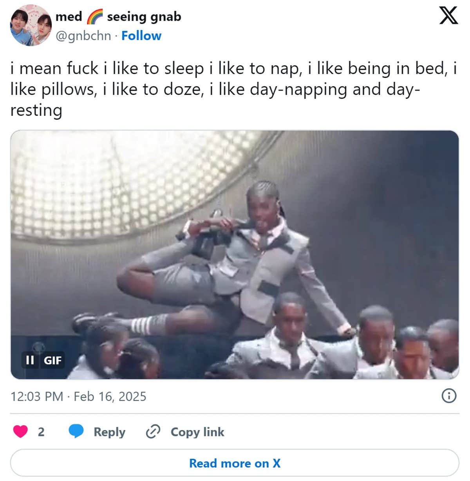Image resolution: width=470 pixels, height=481 pixels.
Task: Click the 'Feb 16, 2025' date
Action: 110,396
